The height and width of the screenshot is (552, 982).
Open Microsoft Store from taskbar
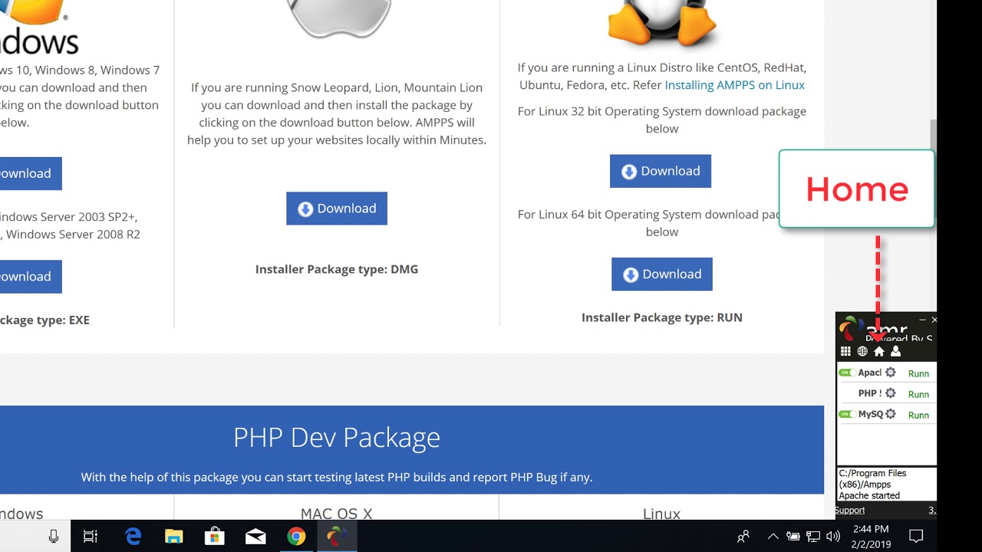coord(215,537)
